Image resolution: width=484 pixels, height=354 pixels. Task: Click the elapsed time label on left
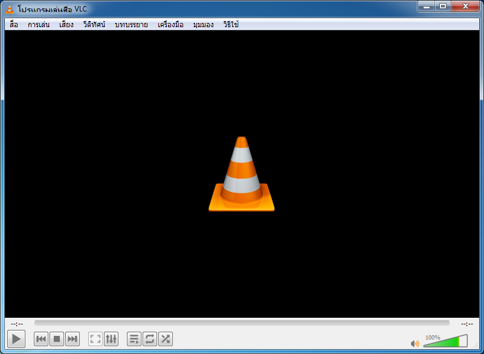pyautogui.click(x=17, y=324)
